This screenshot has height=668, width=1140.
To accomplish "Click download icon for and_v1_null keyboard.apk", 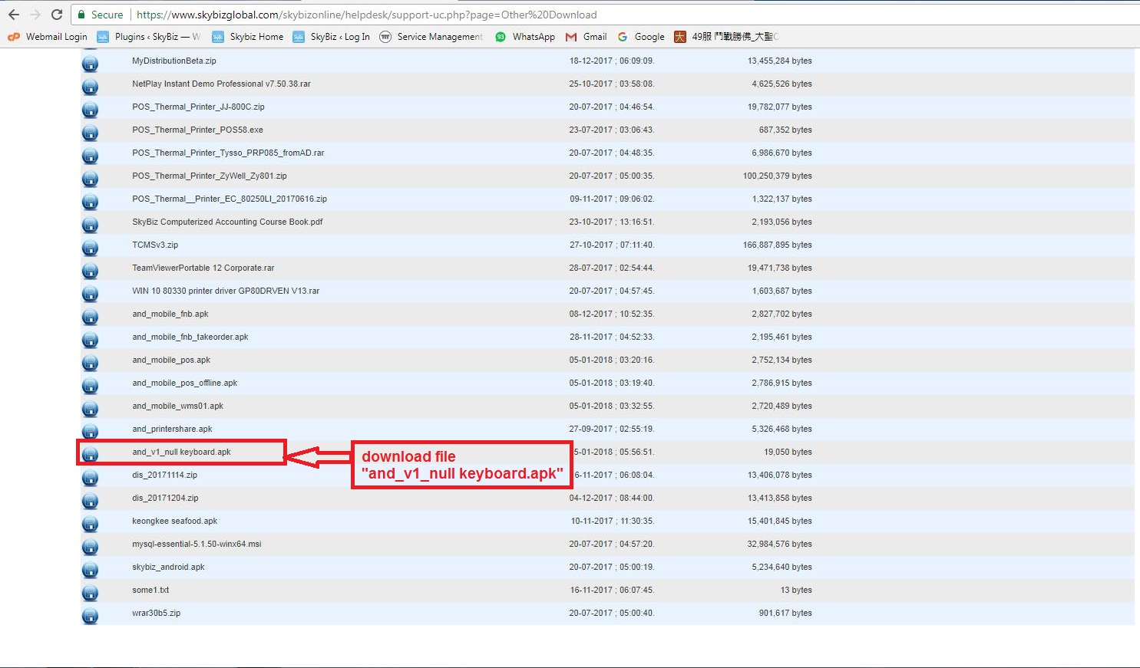I will (90, 454).
